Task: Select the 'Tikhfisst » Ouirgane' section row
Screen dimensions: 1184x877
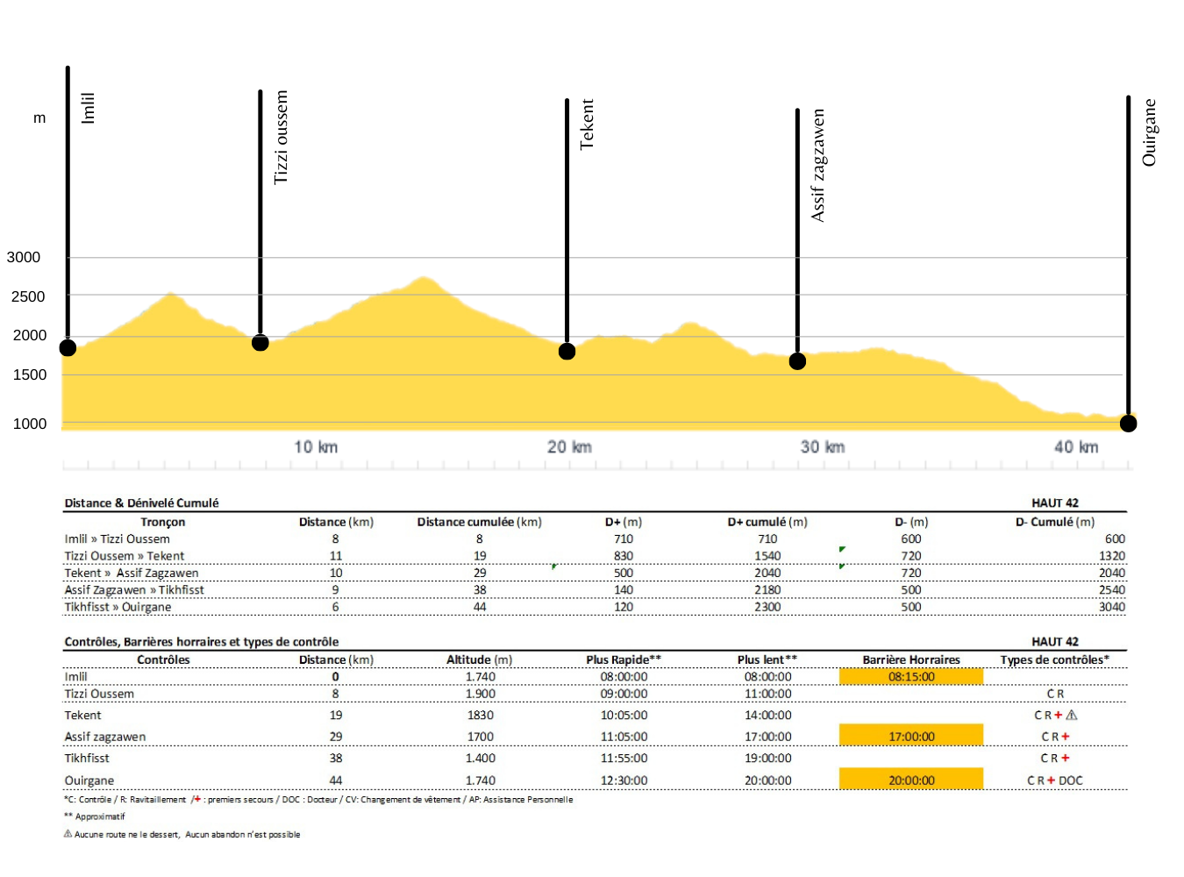Action: tap(595, 607)
